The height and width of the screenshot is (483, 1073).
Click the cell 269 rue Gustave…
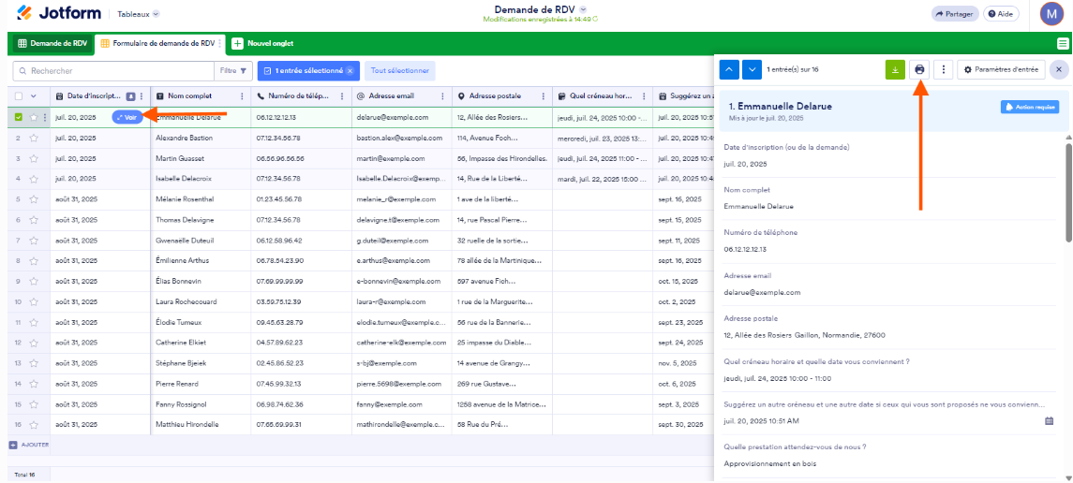502,384
